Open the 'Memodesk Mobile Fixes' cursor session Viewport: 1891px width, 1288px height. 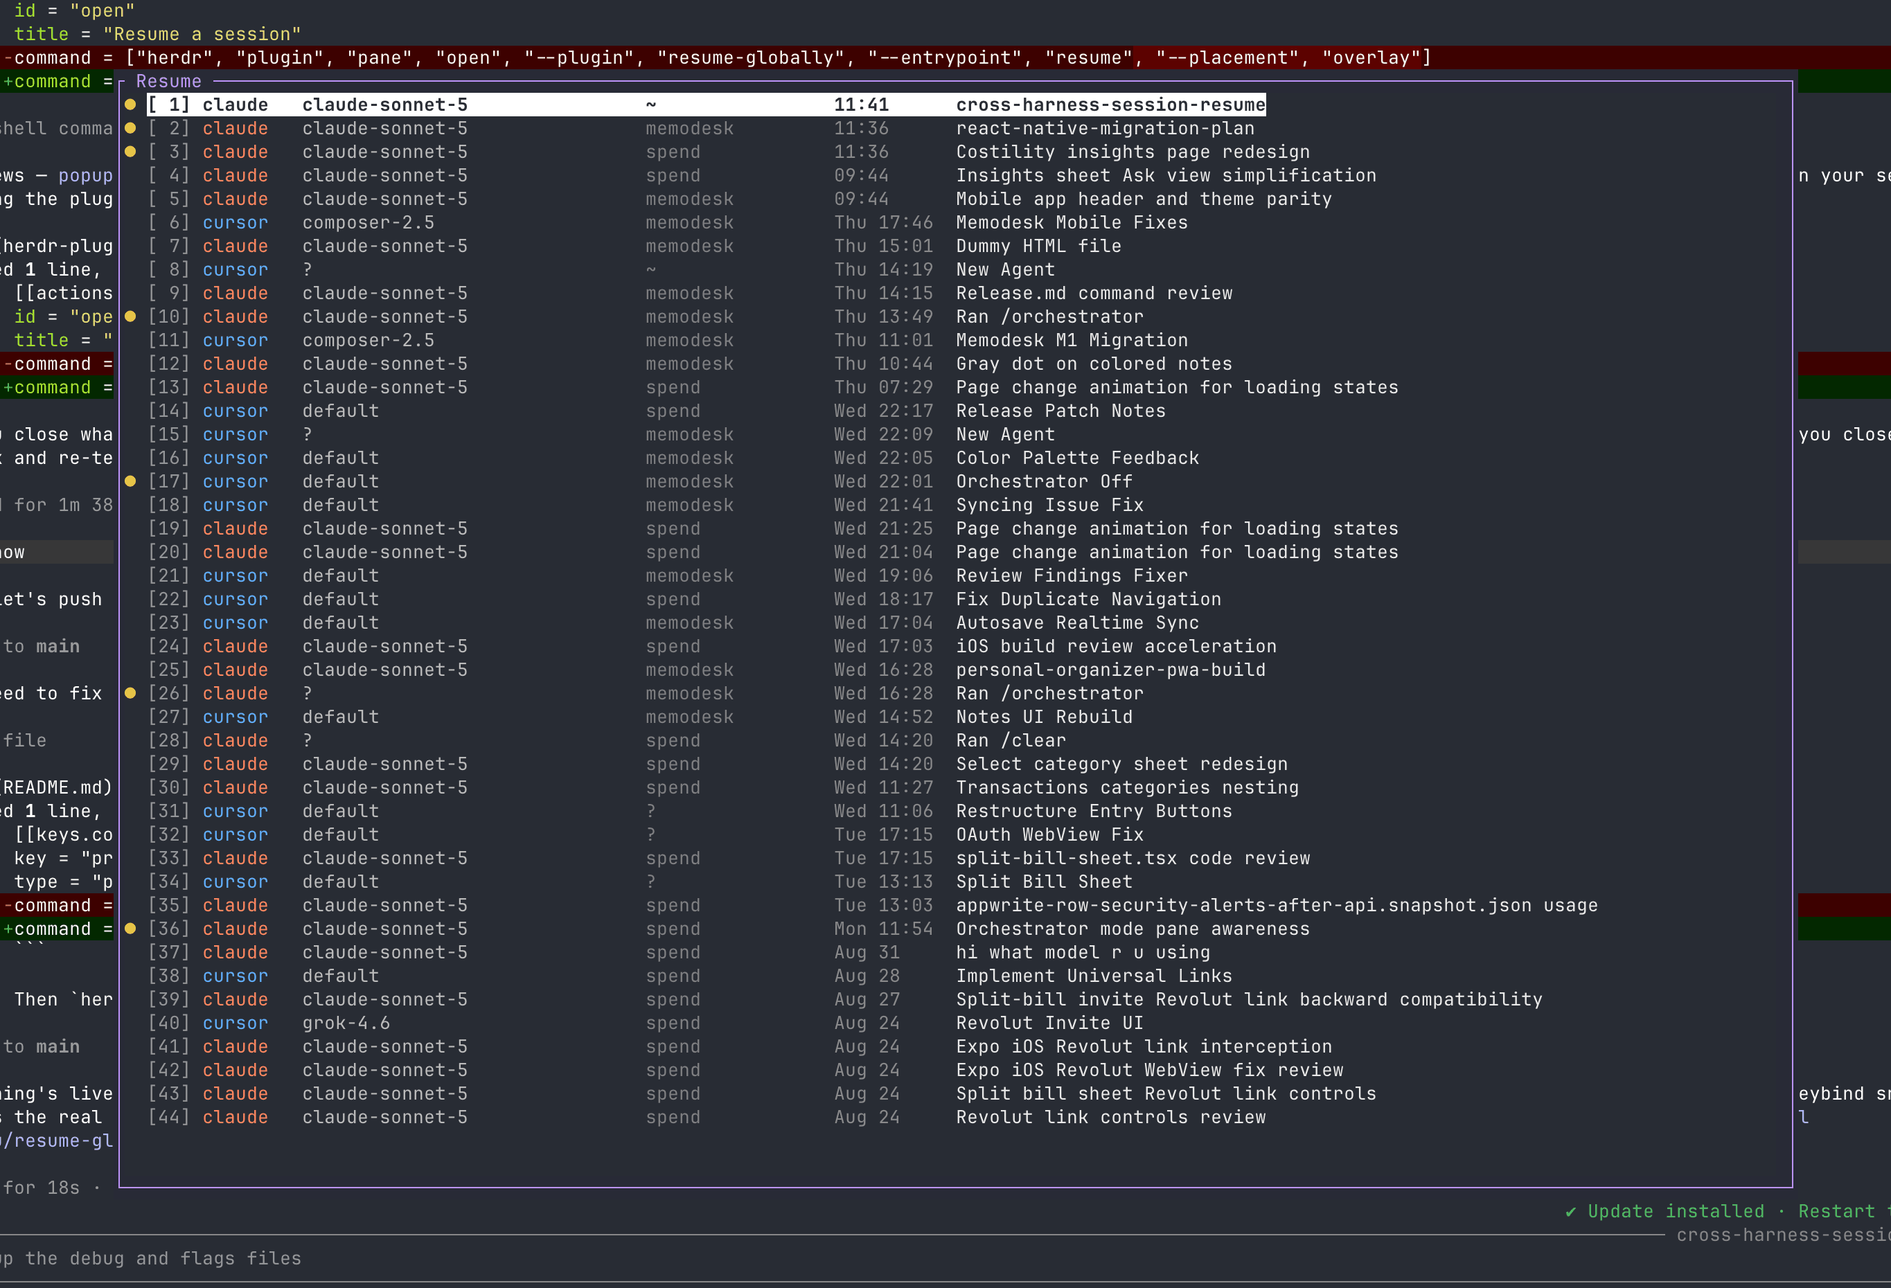tap(667, 223)
